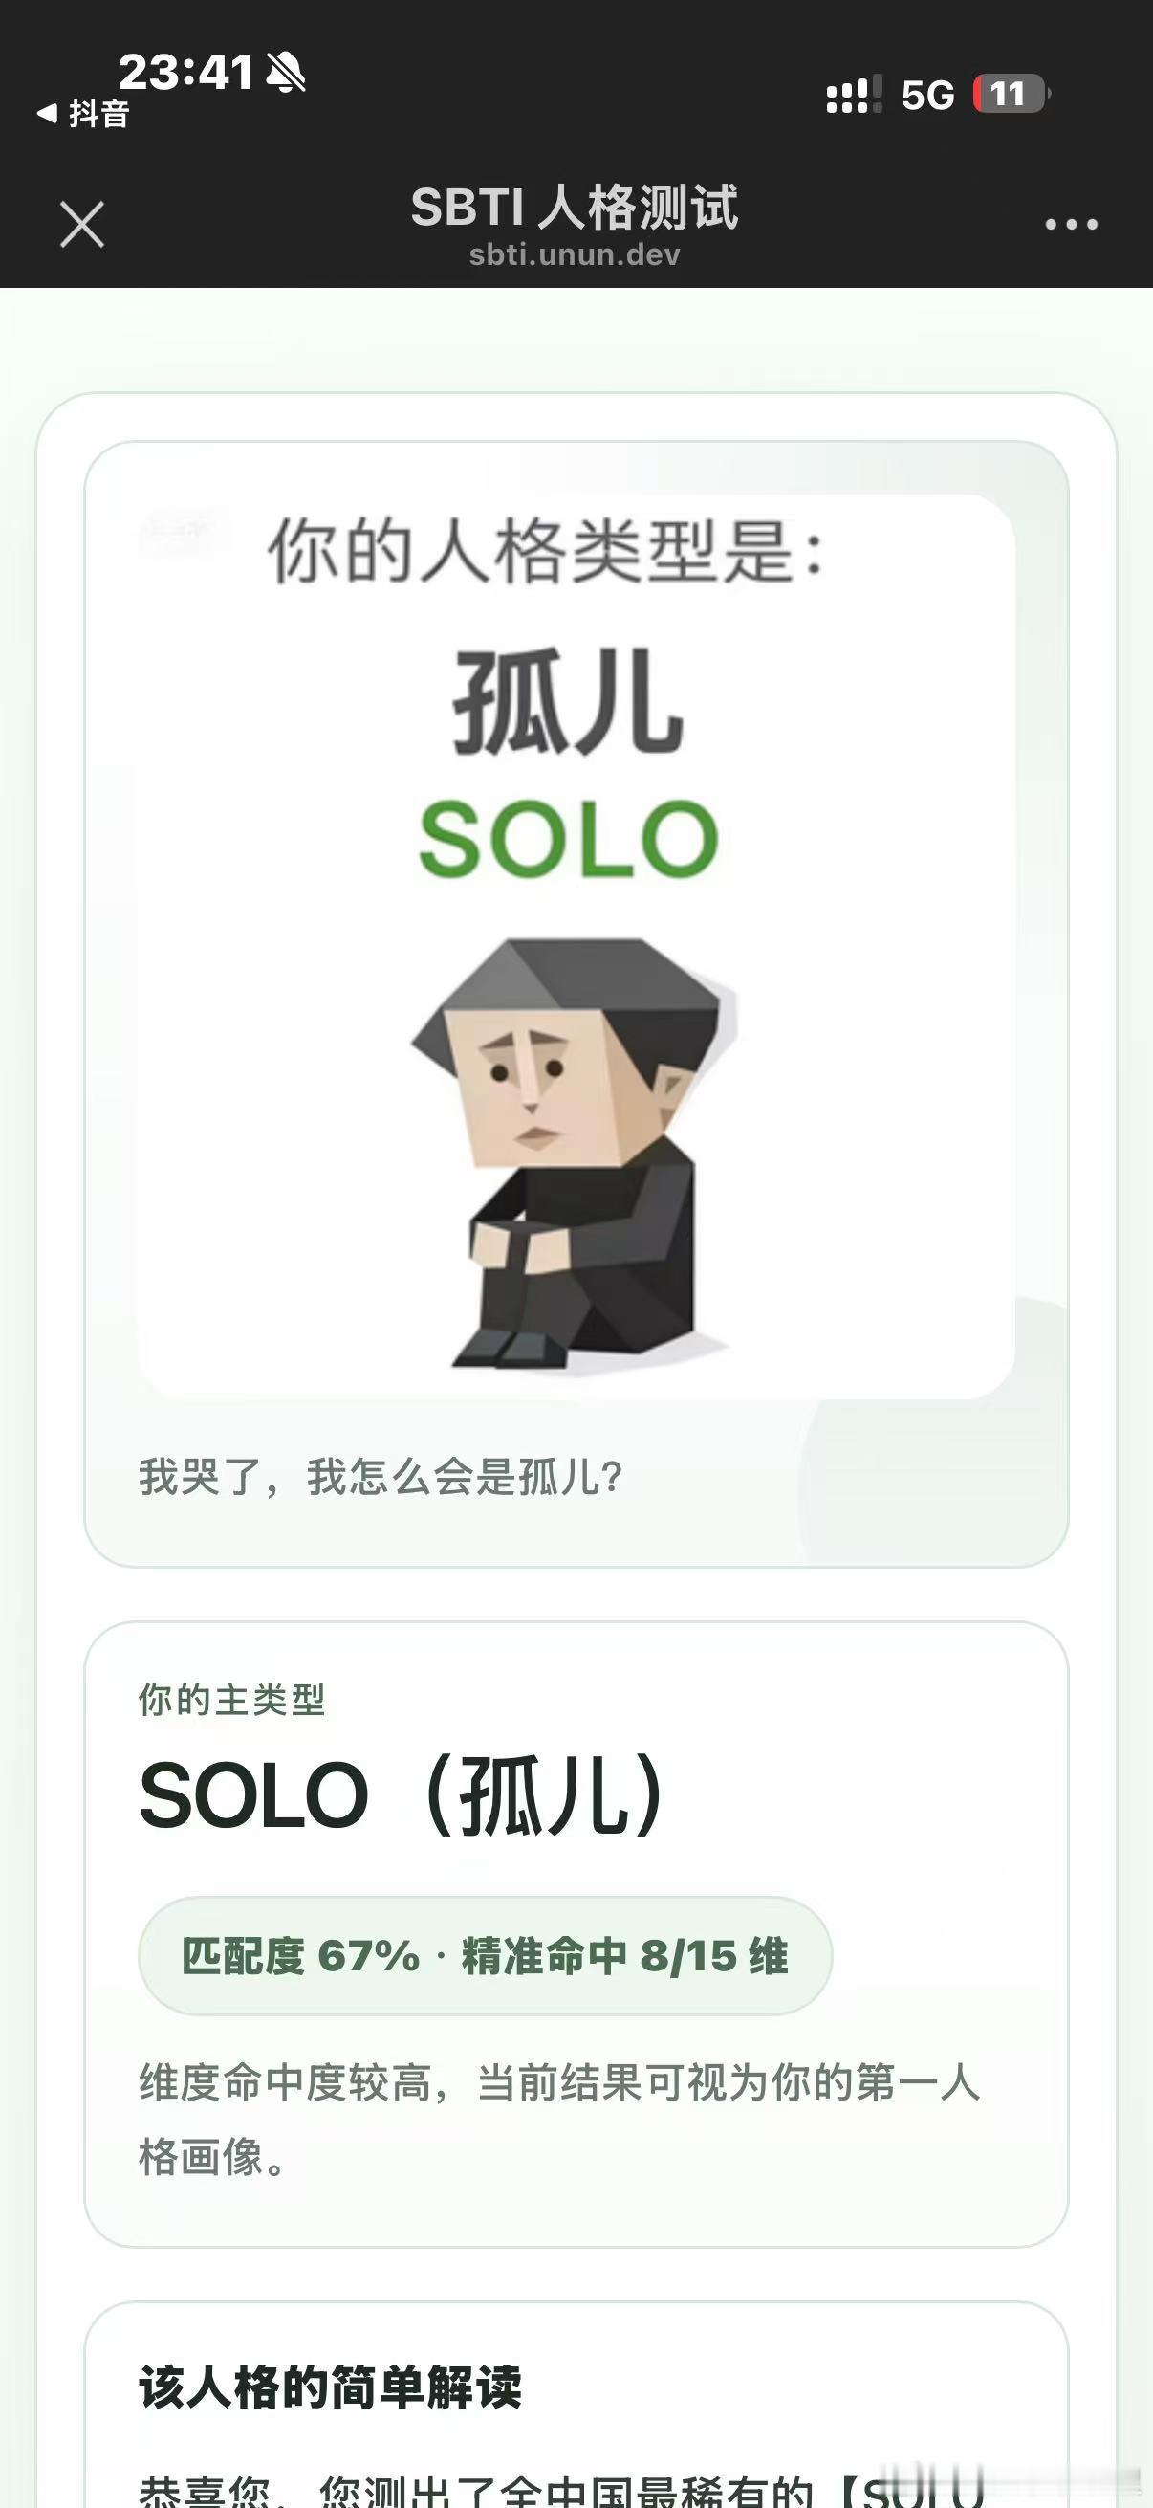Tap the 我哭了，我怎么会是孤儿 caption
The image size is (1153, 2508).
pyautogui.click(x=381, y=1477)
